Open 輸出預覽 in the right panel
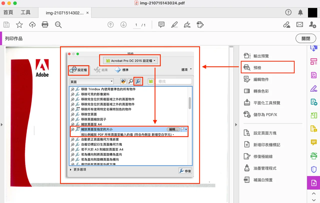320x203 pixels. 261,56
